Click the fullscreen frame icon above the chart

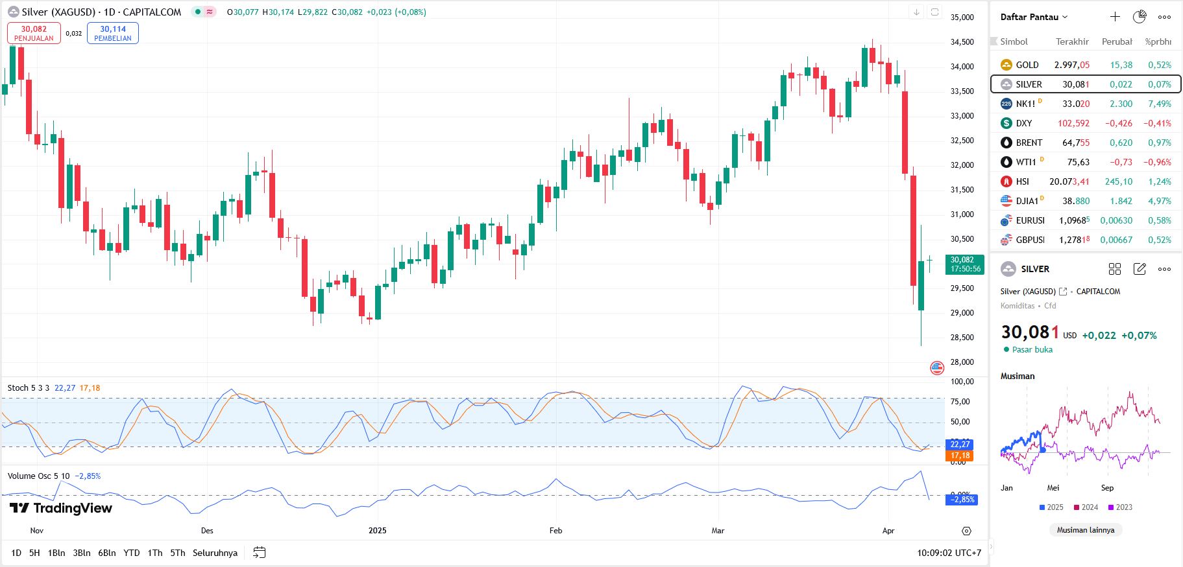pyautogui.click(x=934, y=12)
